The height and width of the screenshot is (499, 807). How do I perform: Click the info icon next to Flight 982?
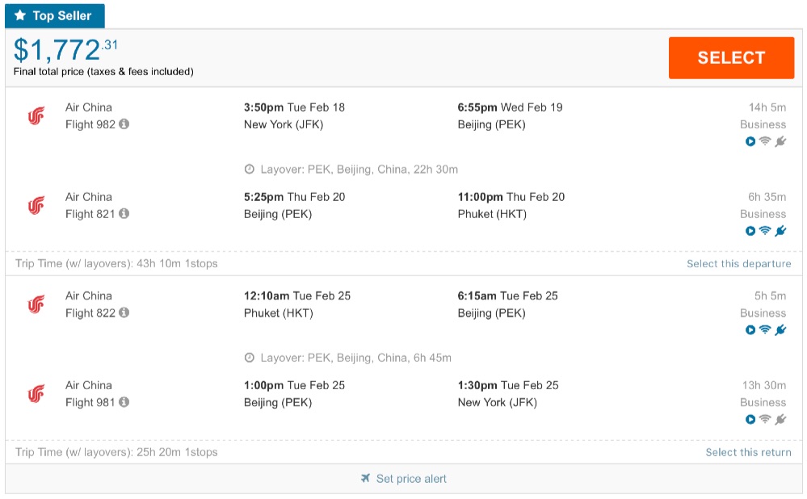pos(124,124)
